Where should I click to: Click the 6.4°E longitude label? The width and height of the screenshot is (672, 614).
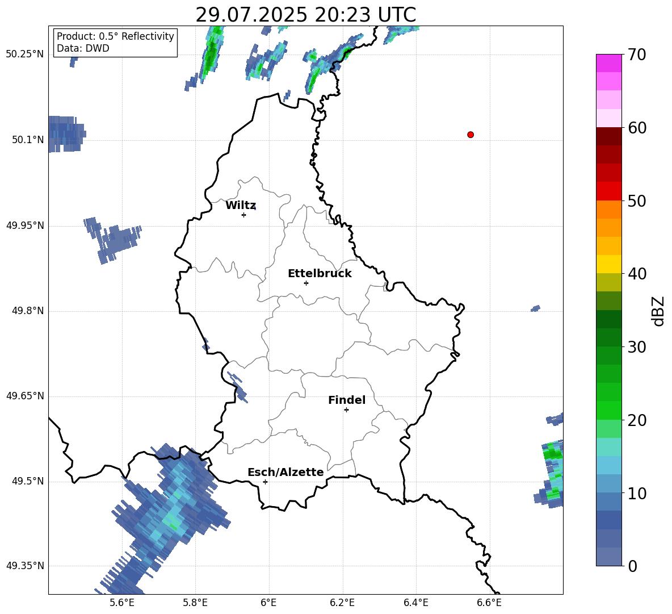click(x=415, y=603)
